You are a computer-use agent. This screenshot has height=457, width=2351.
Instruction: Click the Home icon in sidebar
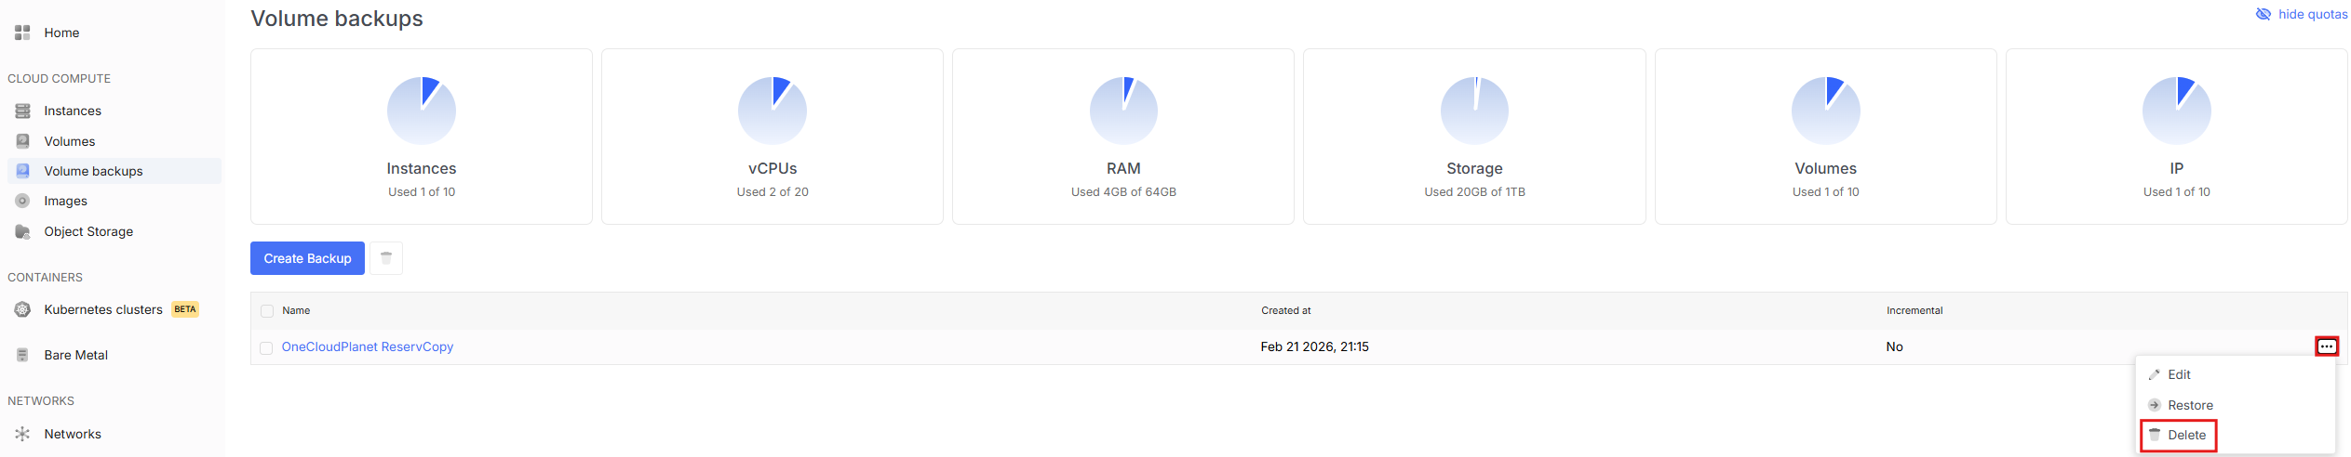pyautogui.click(x=22, y=33)
